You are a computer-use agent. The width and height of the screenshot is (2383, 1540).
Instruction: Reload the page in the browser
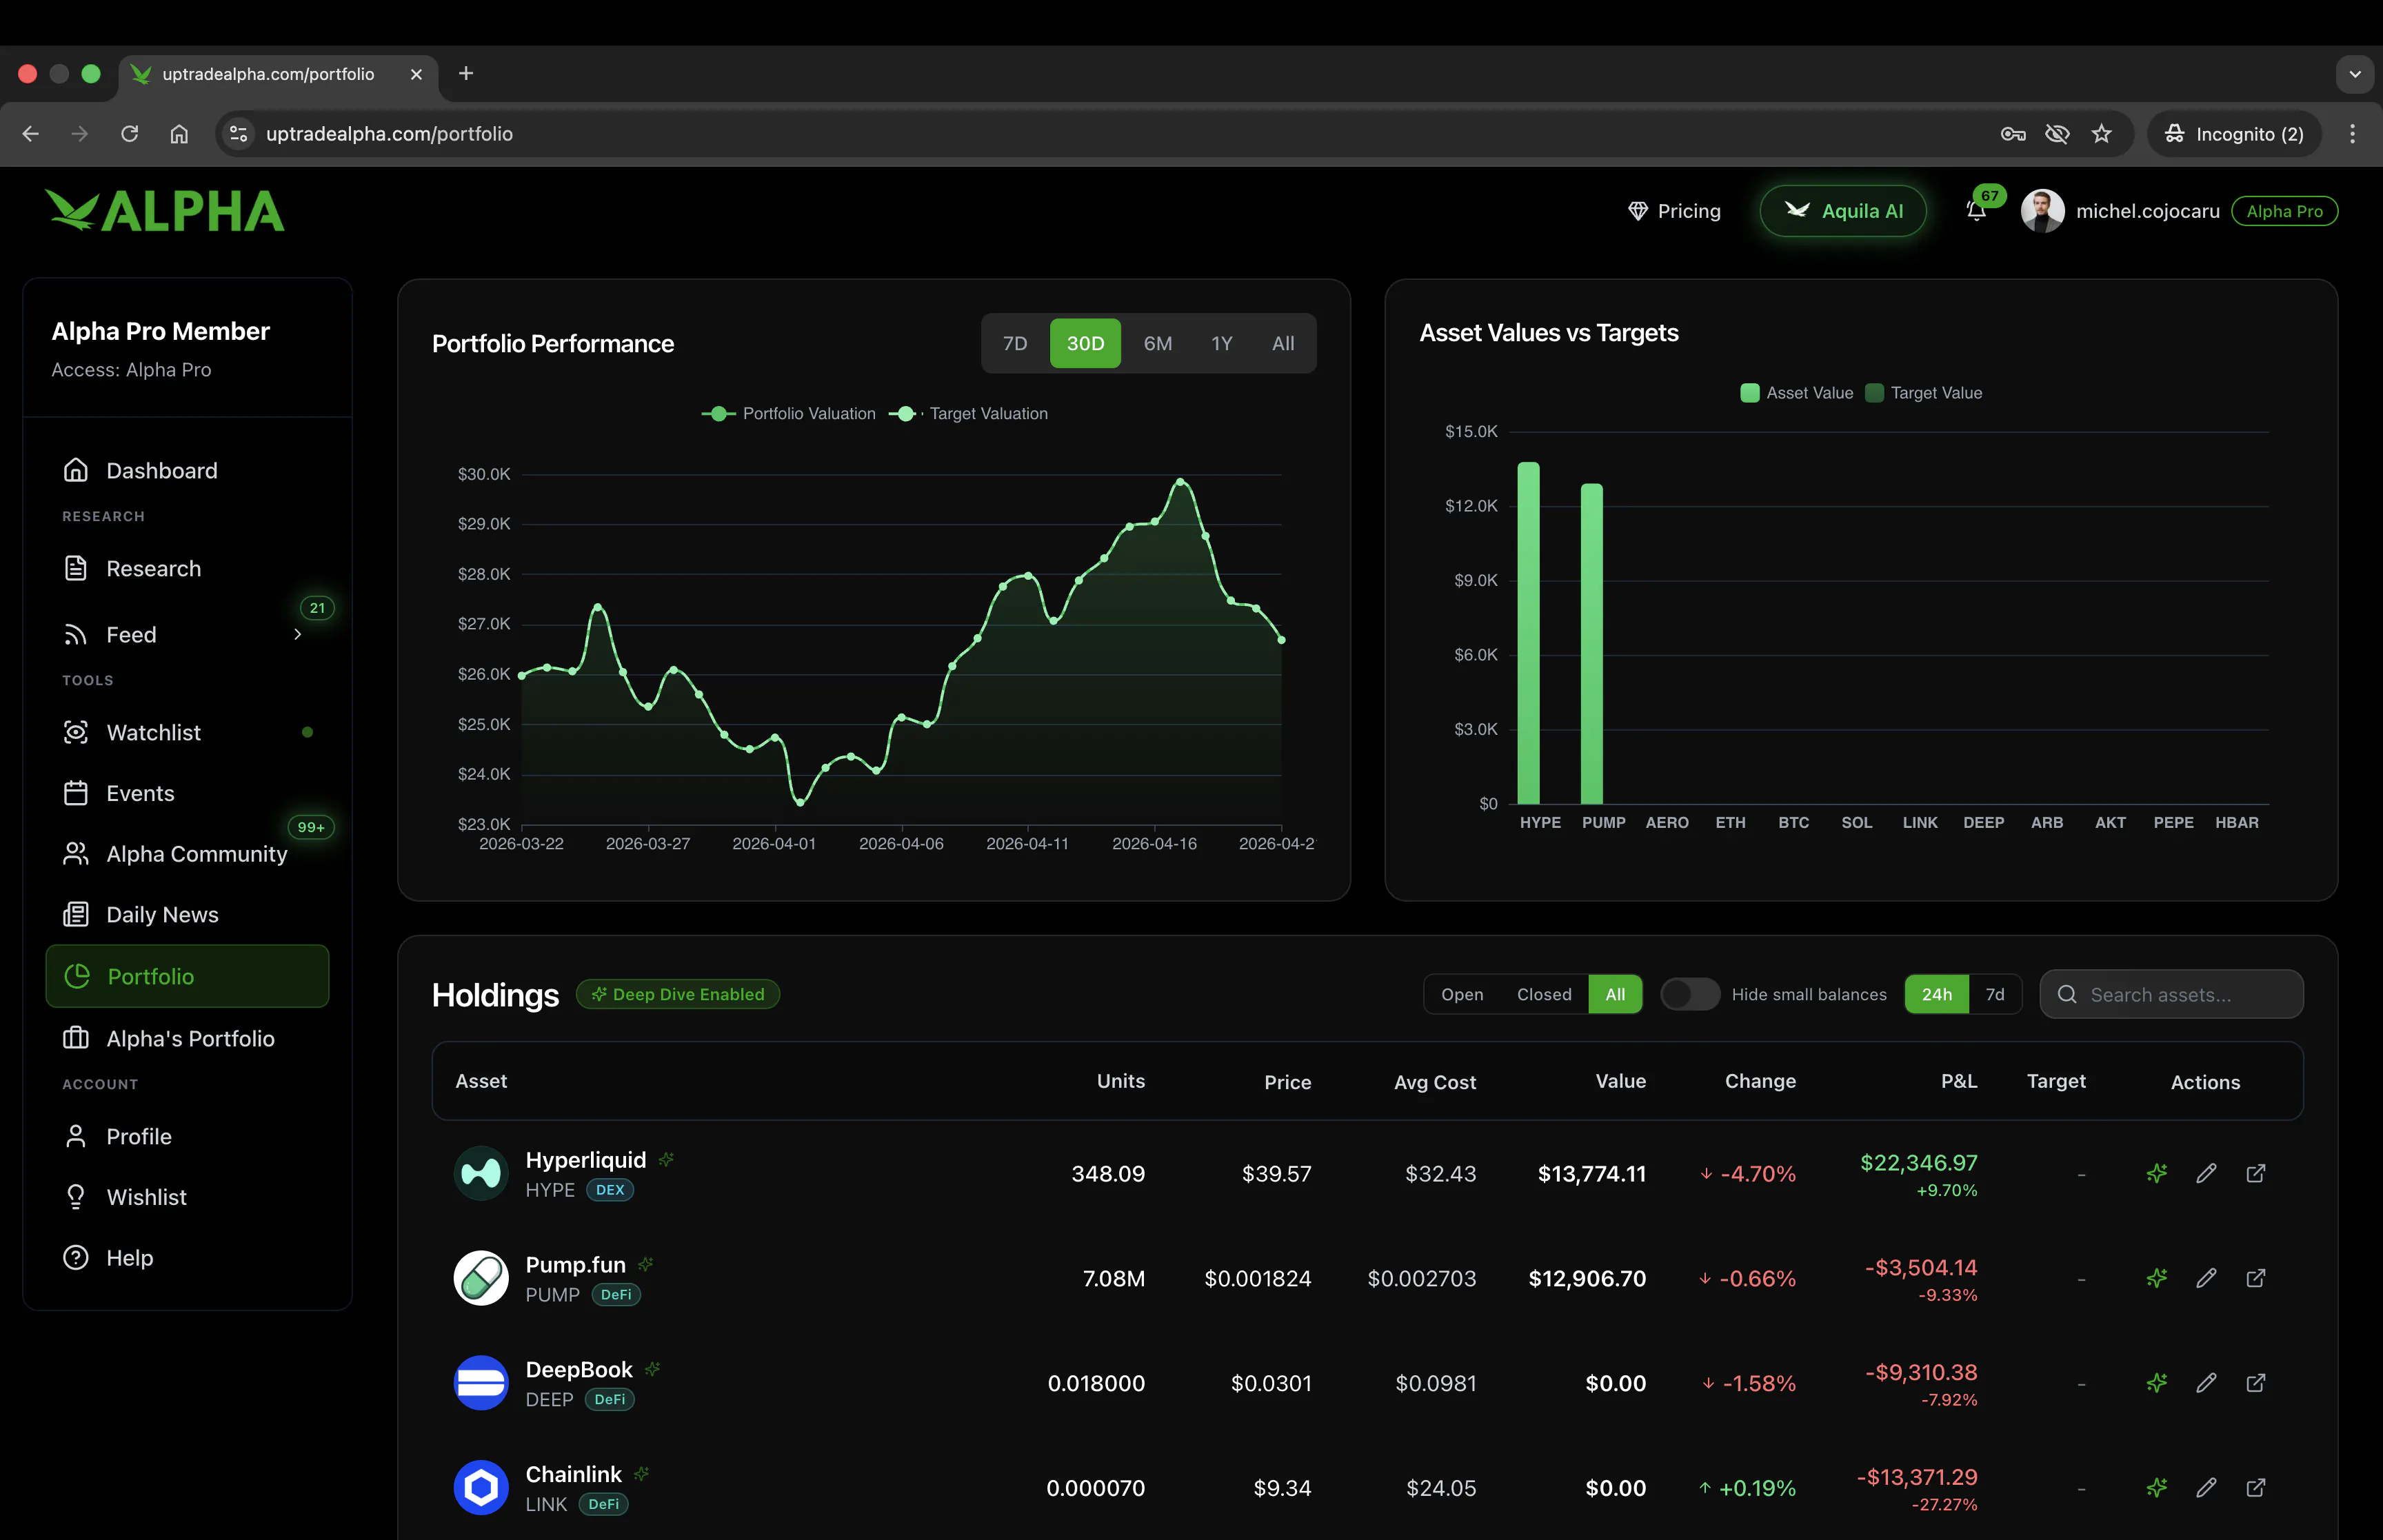(129, 134)
